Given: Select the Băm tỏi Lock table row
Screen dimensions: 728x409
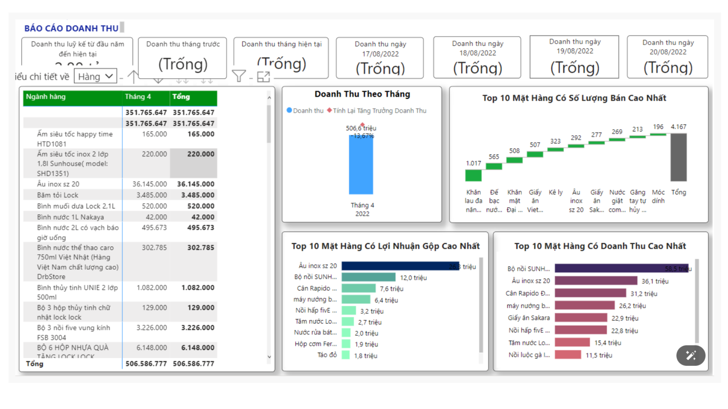Looking at the screenshot, I should click(120, 195).
